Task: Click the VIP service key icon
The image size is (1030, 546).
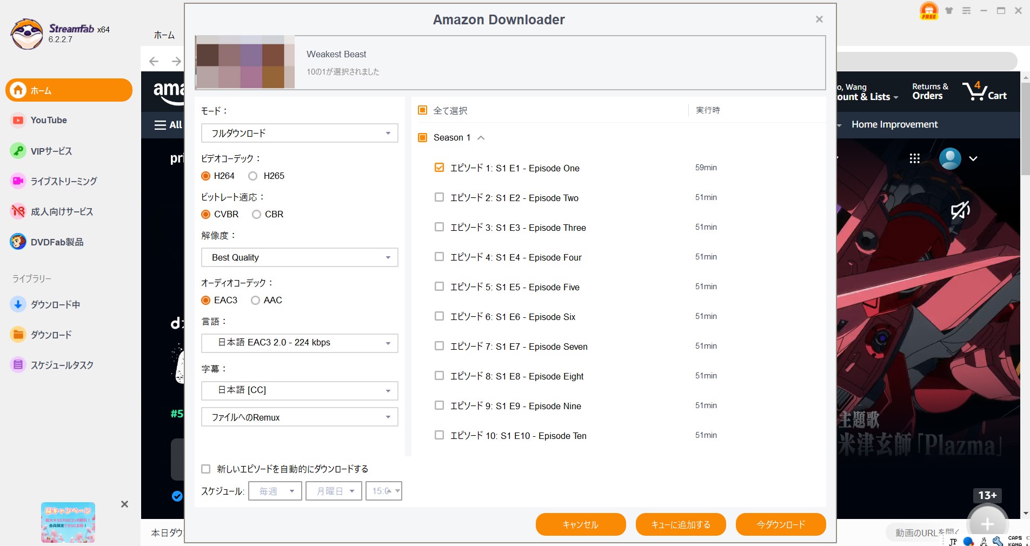Action: pyautogui.click(x=18, y=151)
